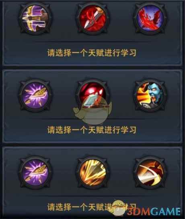Click top panel's 请选择一个天赋进行学习 text
Viewport: 185px width, 219px height.
(92, 53)
